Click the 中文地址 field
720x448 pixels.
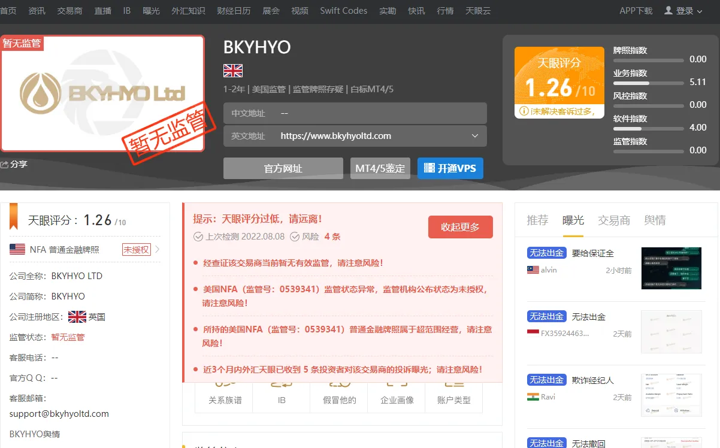tap(355, 113)
